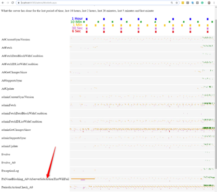217x192 pixels.
Task: Click the '1 Hour' legend label
Action: pos(77,18)
